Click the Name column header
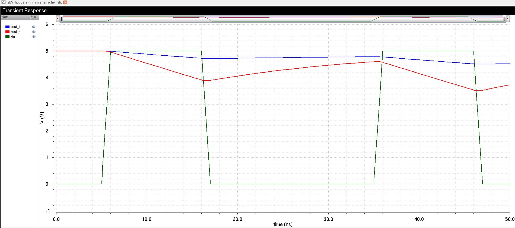 point(16,17)
